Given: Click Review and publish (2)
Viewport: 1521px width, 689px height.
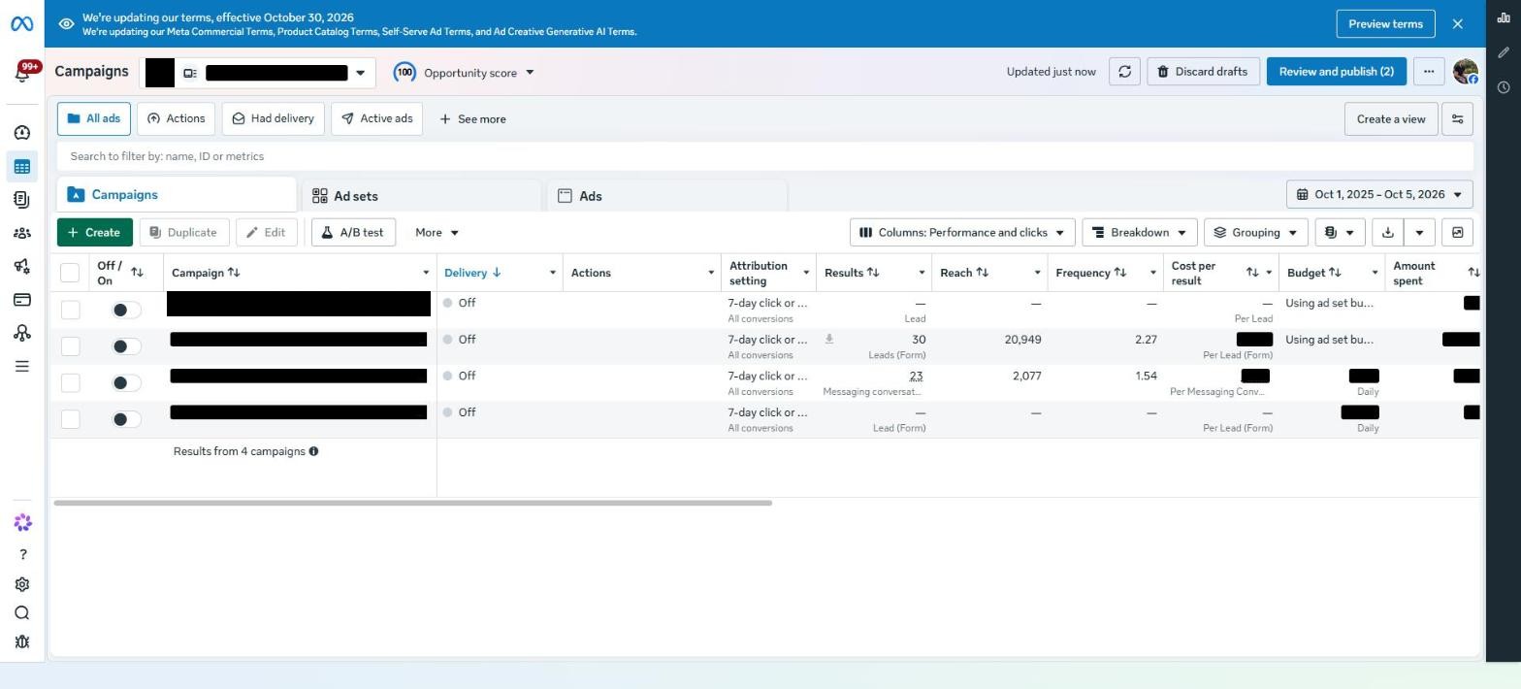Looking at the screenshot, I should pos(1336,72).
